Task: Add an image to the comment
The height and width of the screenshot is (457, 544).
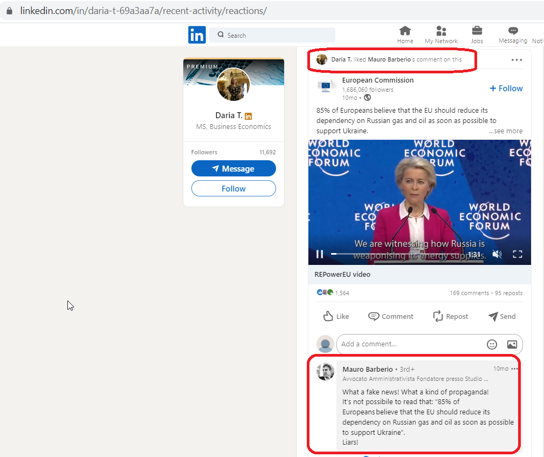Action: pyautogui.click(x=512, y=344)
